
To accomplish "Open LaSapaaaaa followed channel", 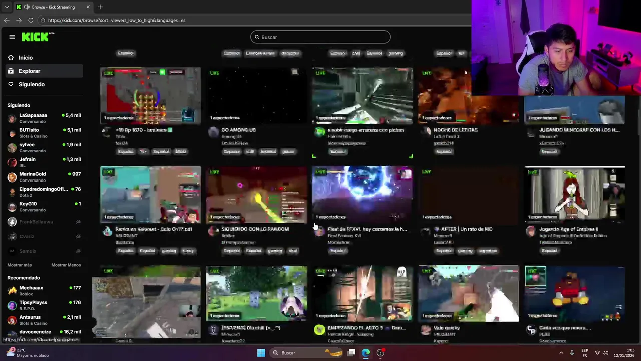I will click(44, 118).
